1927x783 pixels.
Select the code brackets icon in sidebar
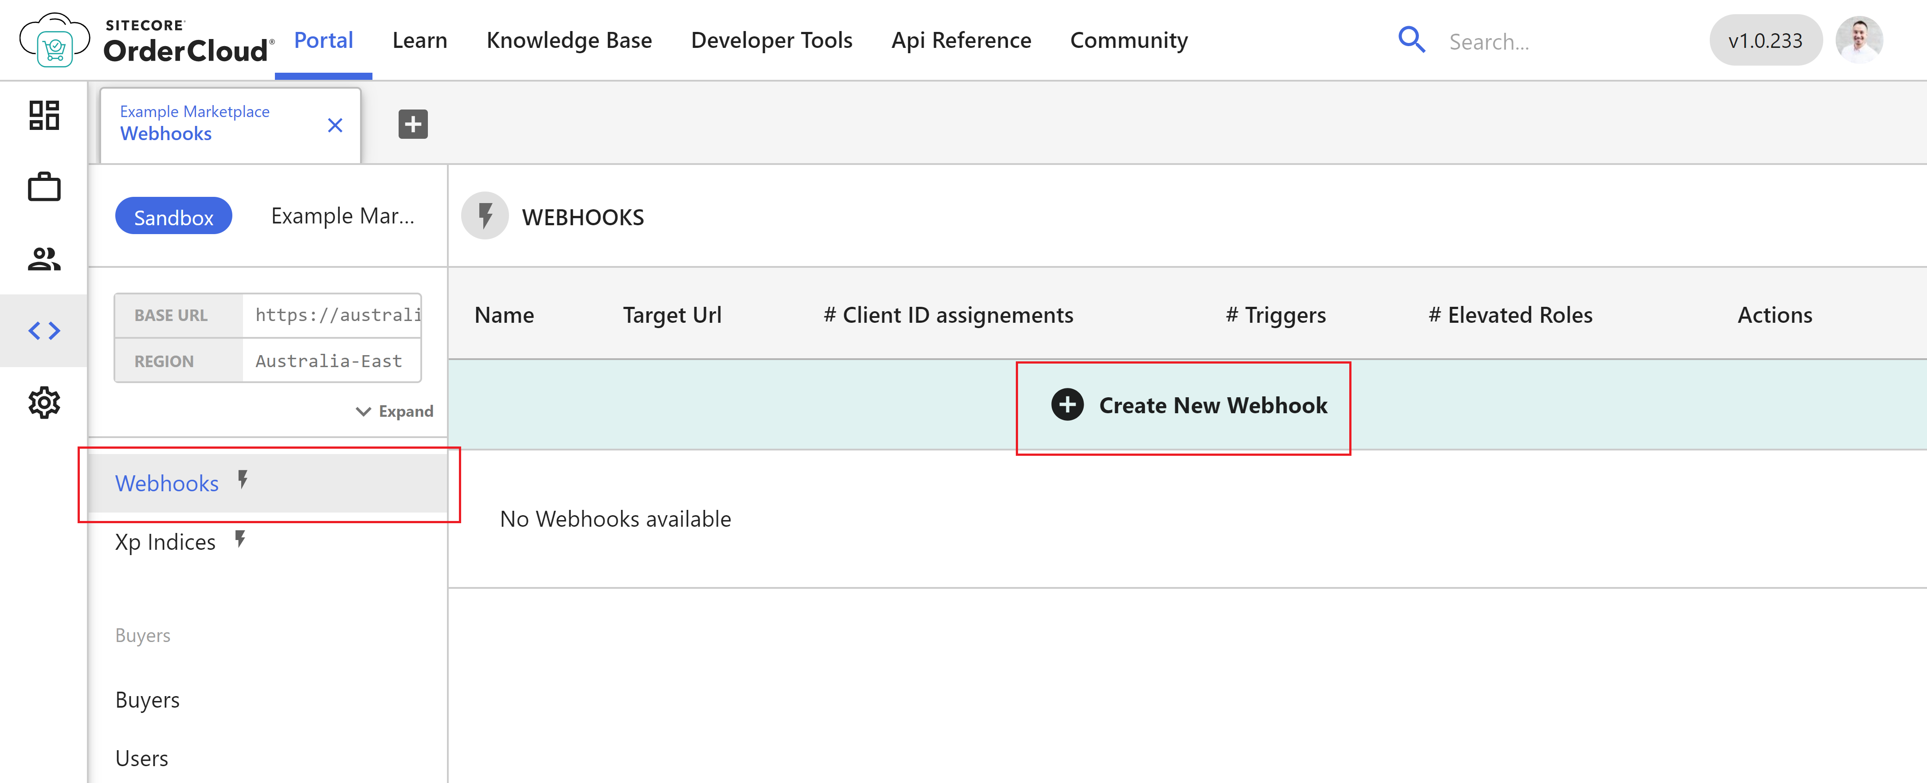(44, 331)
